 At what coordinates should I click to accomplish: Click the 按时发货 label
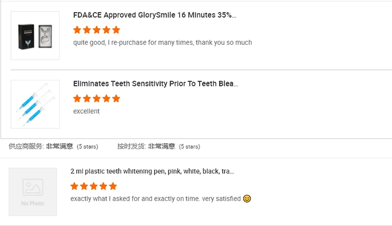tap(131, 147)
